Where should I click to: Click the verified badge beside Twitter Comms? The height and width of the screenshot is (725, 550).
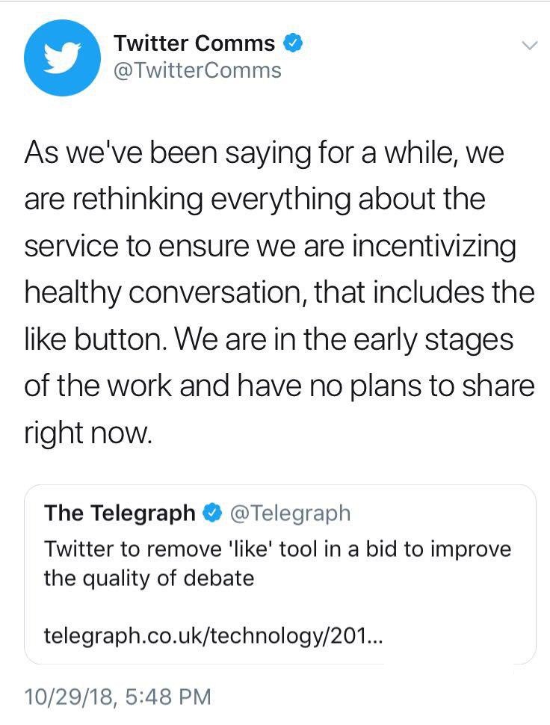pos(293,43)
